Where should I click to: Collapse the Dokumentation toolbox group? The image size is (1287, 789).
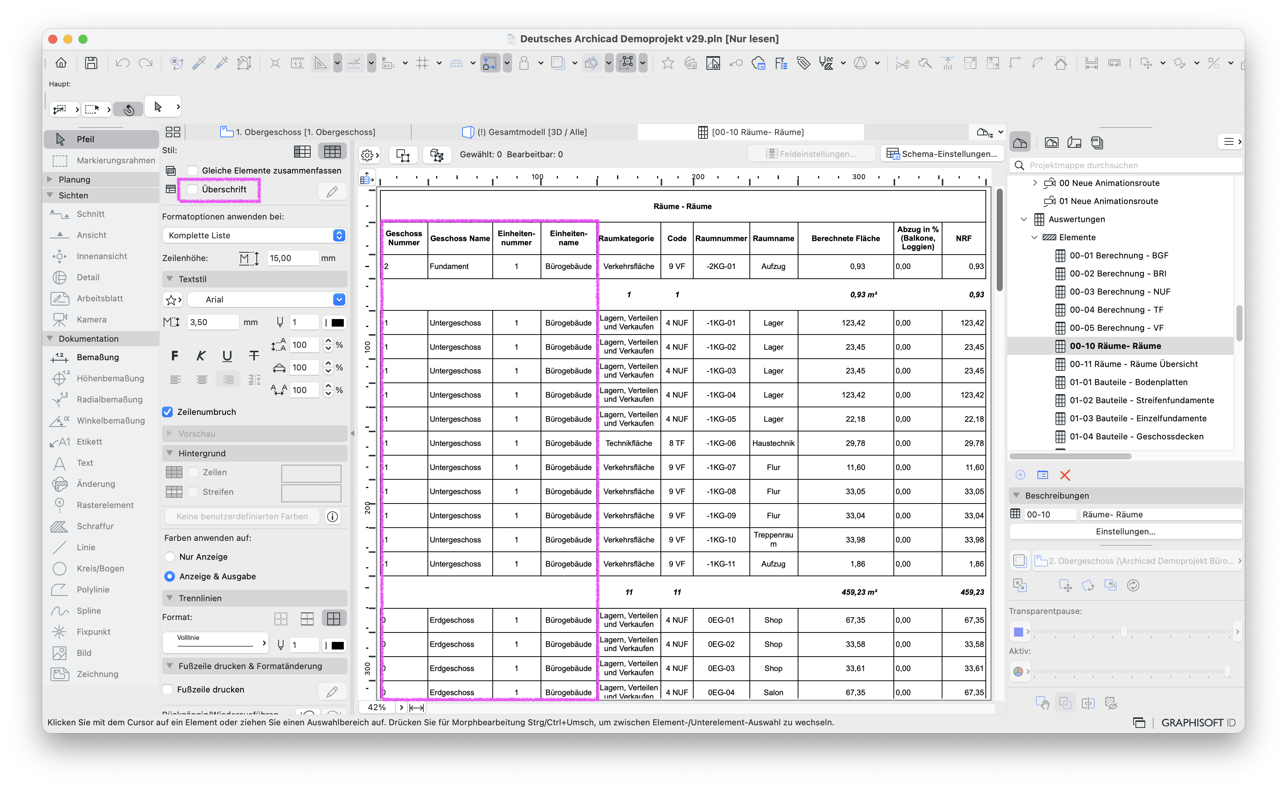point(50,339)
